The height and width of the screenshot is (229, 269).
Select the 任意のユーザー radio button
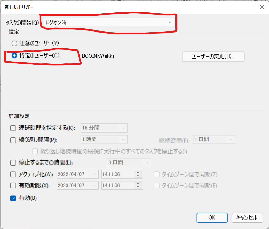click(x=15, y=43)
